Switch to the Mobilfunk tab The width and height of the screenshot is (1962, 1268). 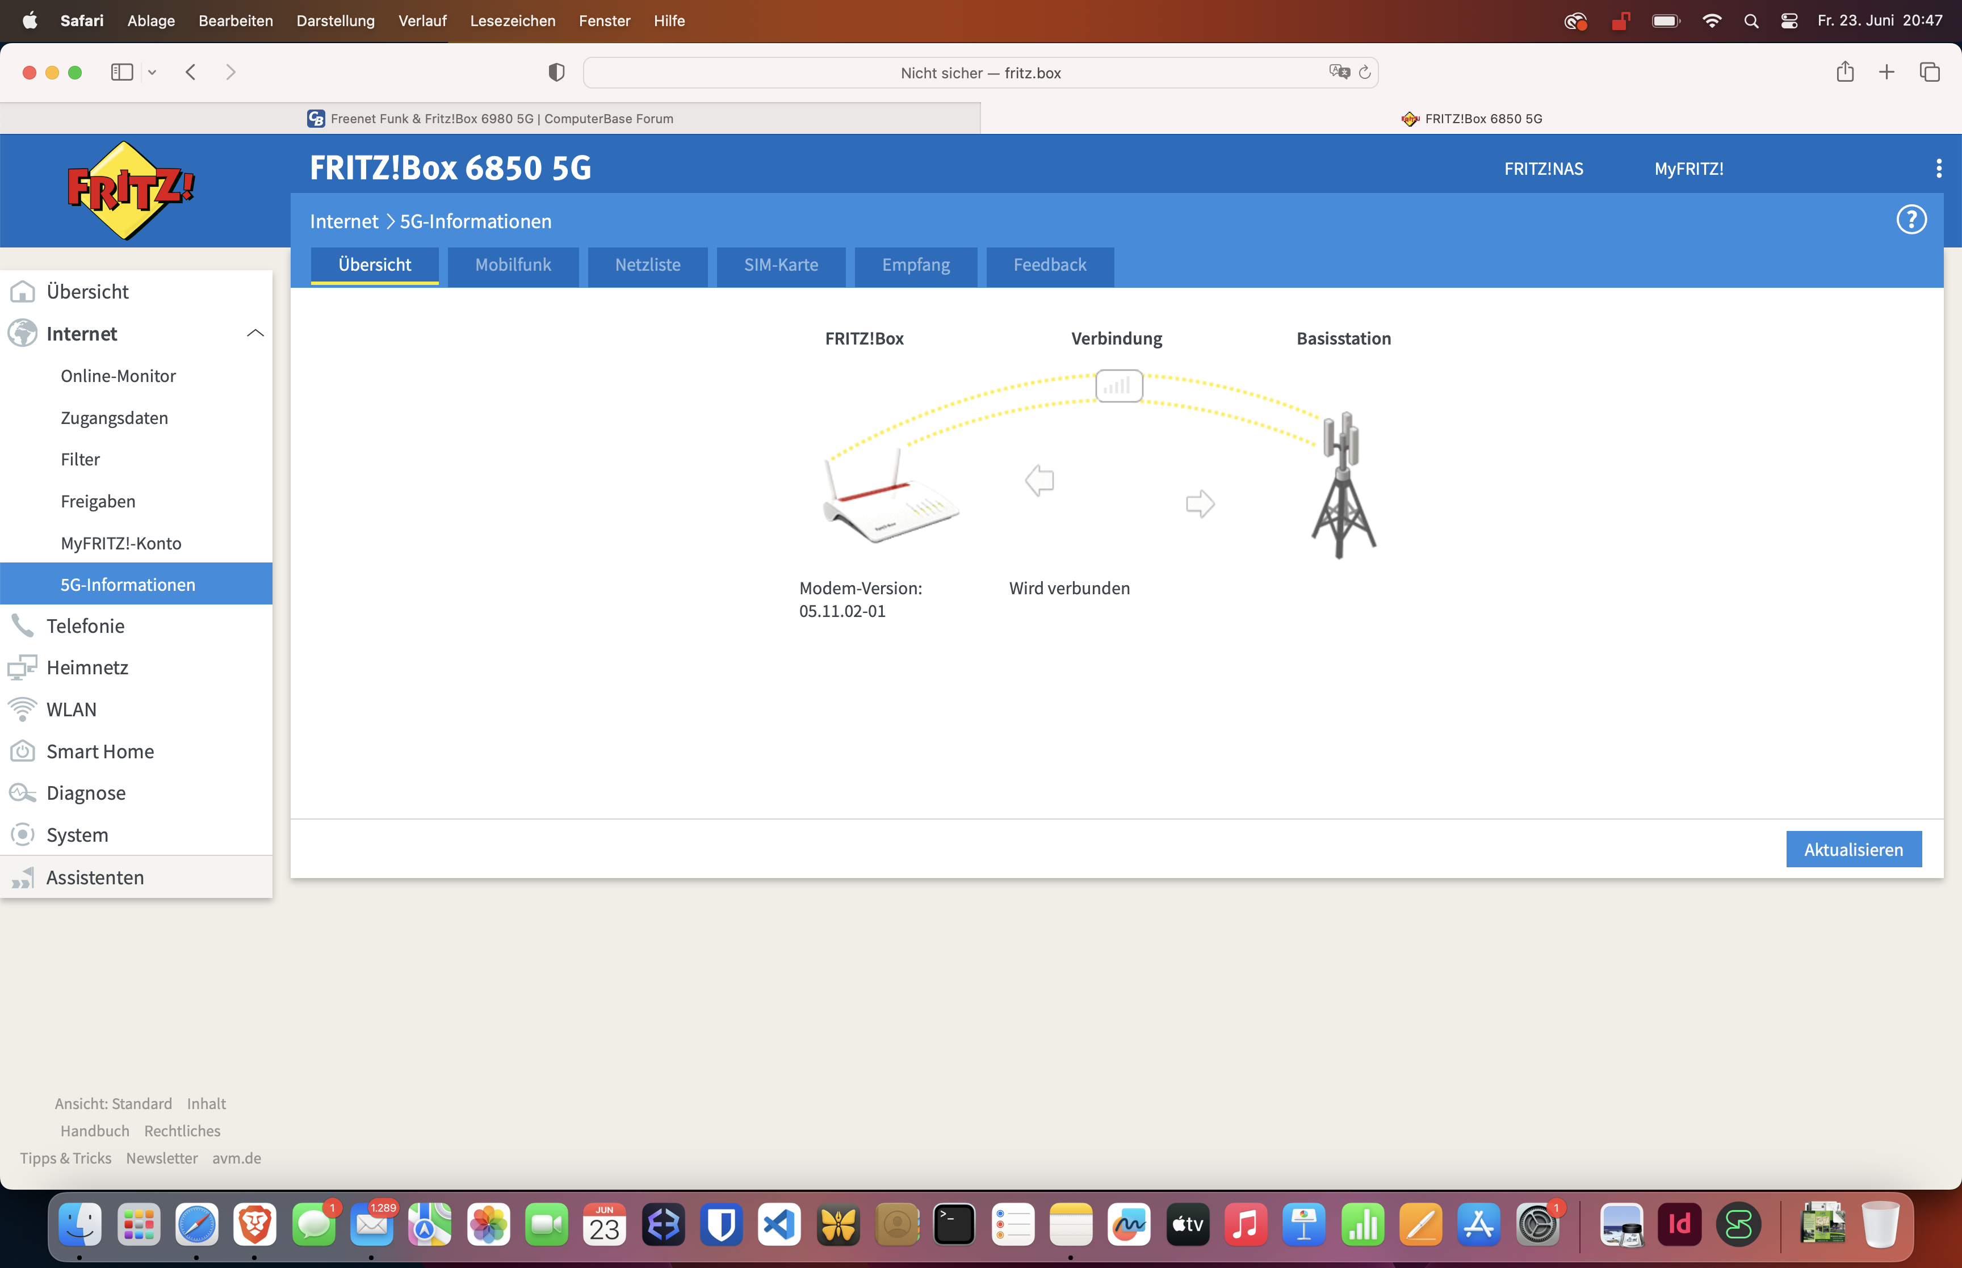(513, 265)
